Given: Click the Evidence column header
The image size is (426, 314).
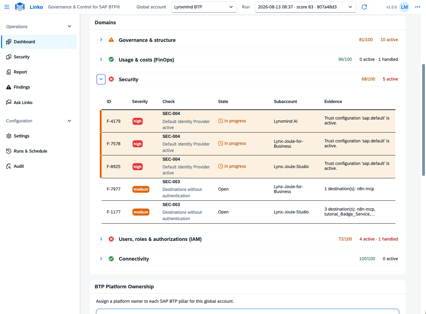Looking at the screenshot, I should [333, 101].
